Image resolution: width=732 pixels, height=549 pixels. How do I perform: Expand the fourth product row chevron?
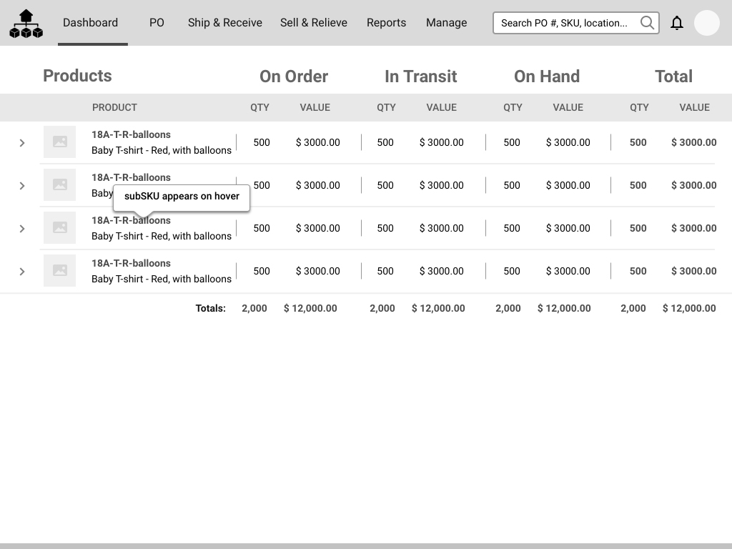(22, 272)
